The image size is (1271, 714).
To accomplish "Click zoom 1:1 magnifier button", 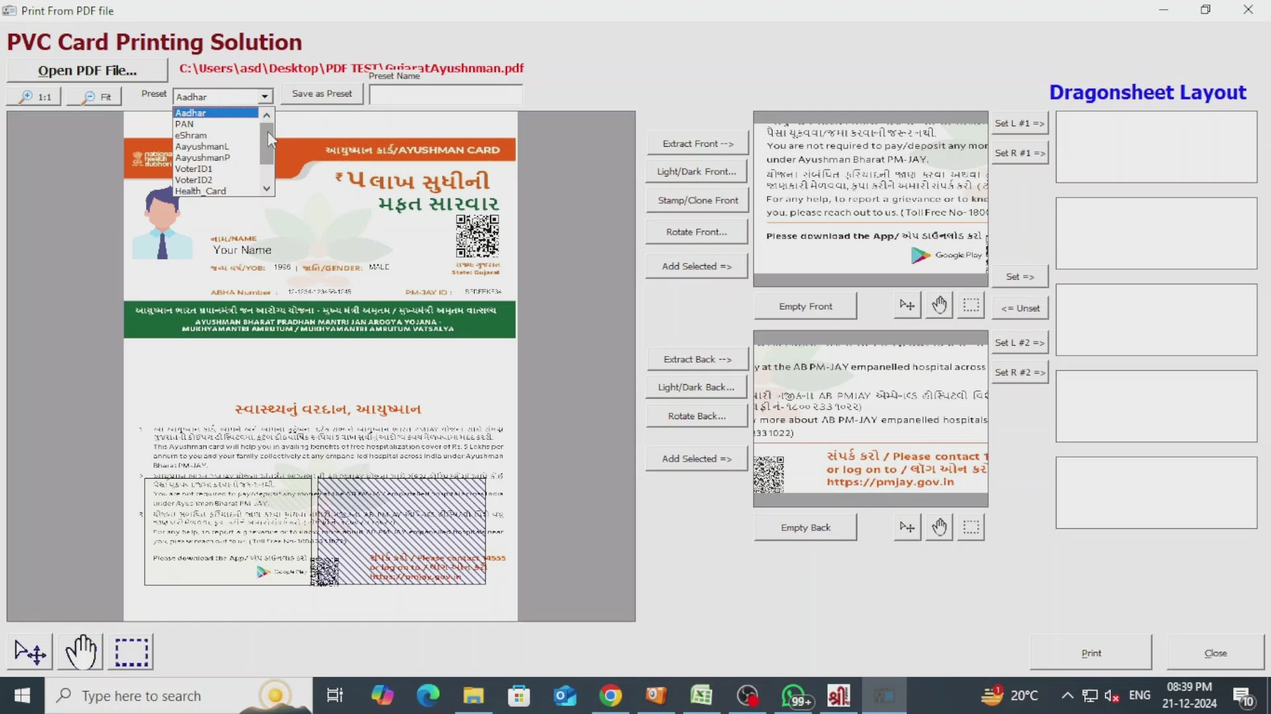I will [x=34, y=97].
